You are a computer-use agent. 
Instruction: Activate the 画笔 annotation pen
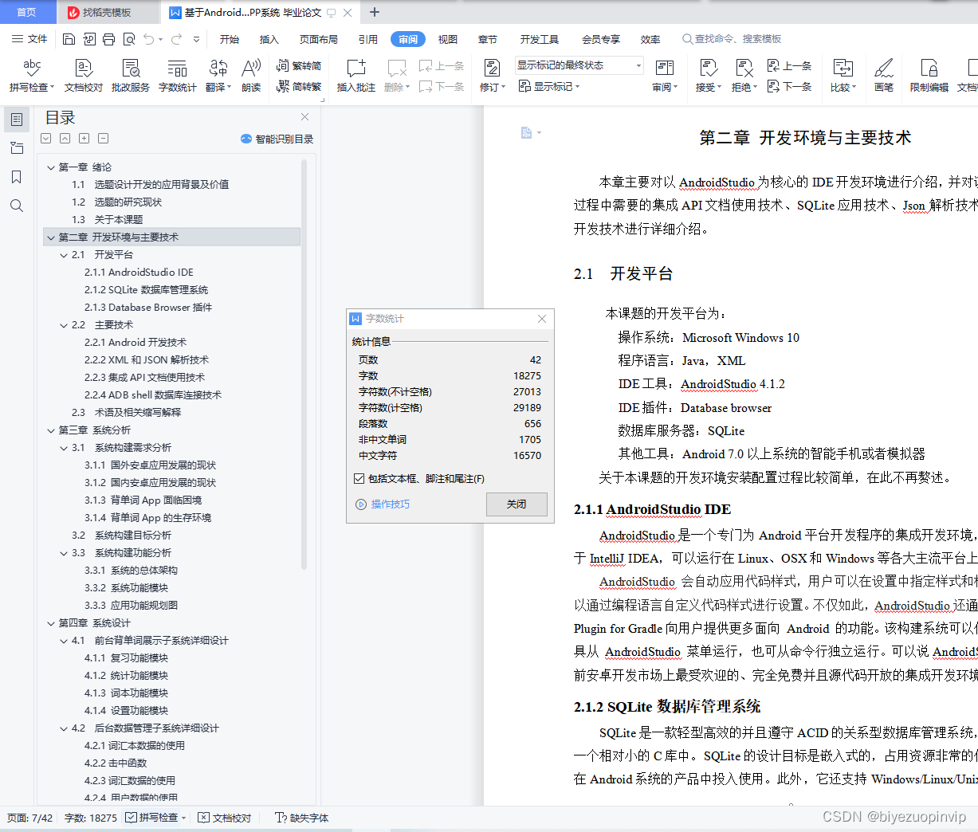883,76
